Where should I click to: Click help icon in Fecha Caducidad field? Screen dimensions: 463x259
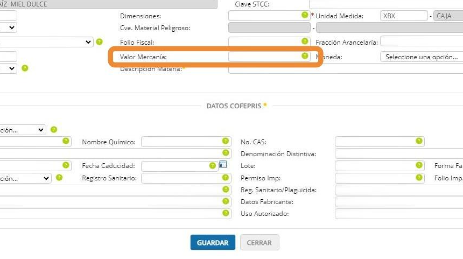213,165
